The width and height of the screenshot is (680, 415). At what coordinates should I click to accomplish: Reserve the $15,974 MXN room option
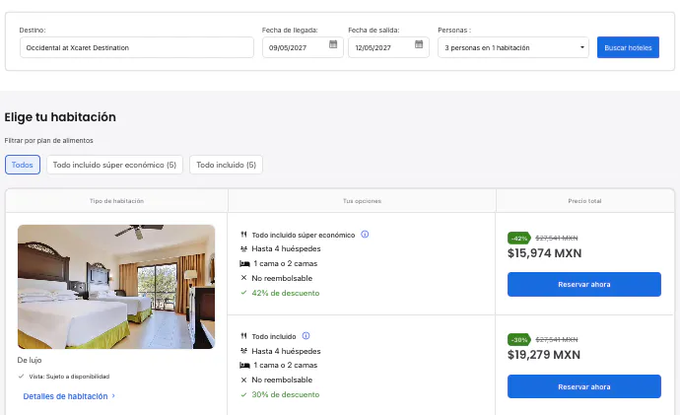(x=584, y=285)
